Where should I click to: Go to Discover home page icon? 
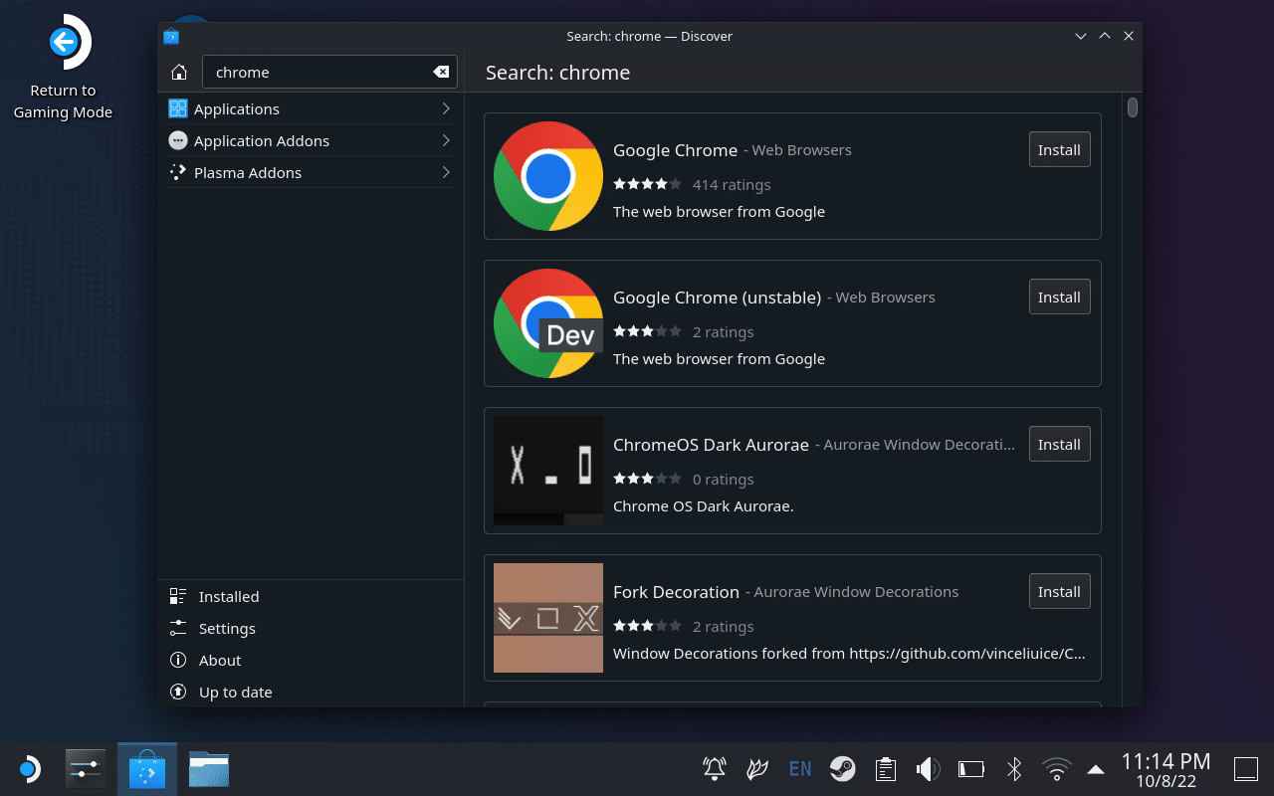[x=179, y=72]
